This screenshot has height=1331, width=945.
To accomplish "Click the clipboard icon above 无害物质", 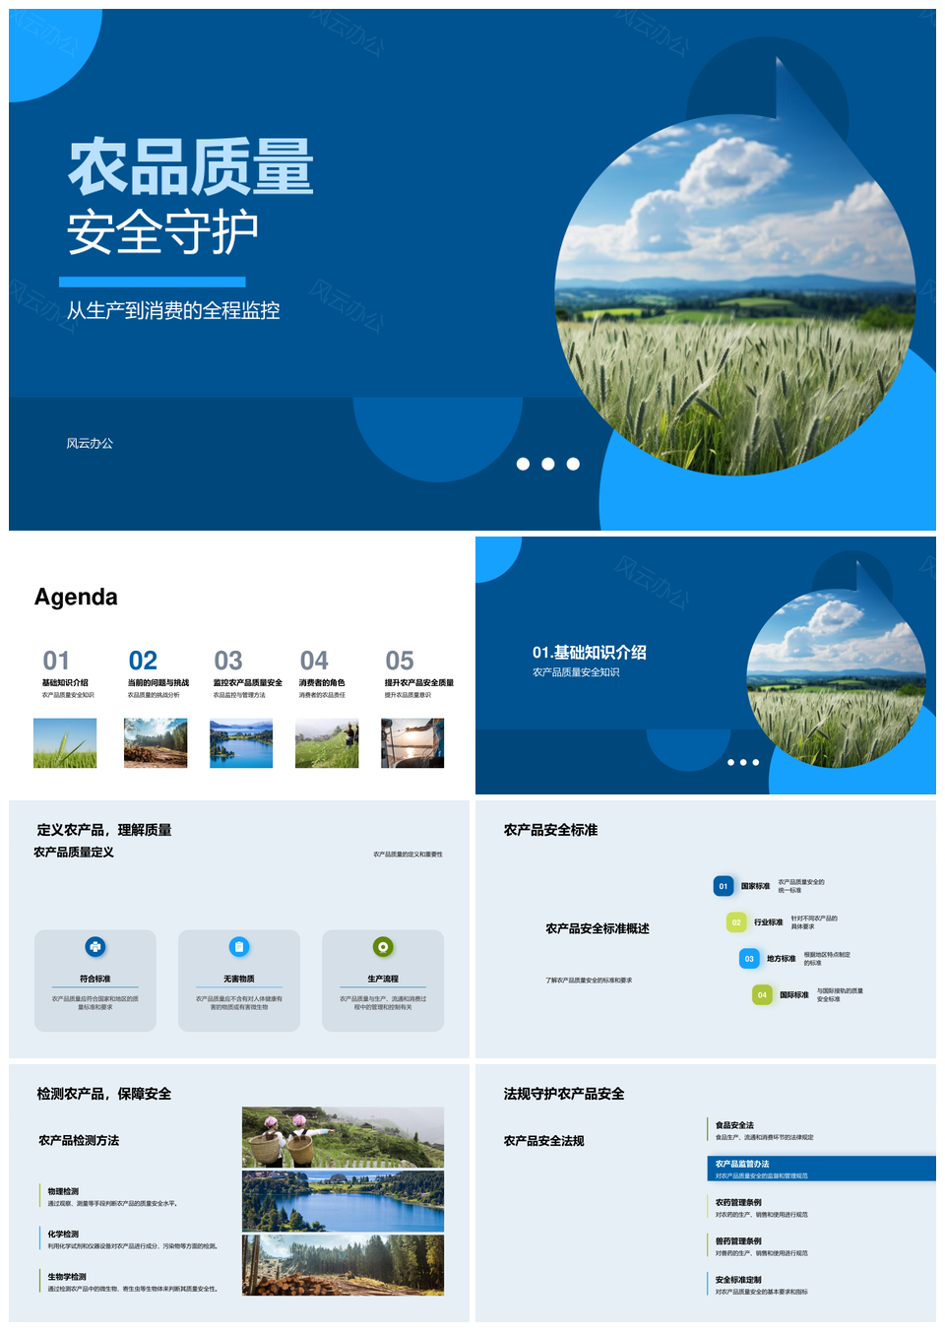I will coord(238,947).
